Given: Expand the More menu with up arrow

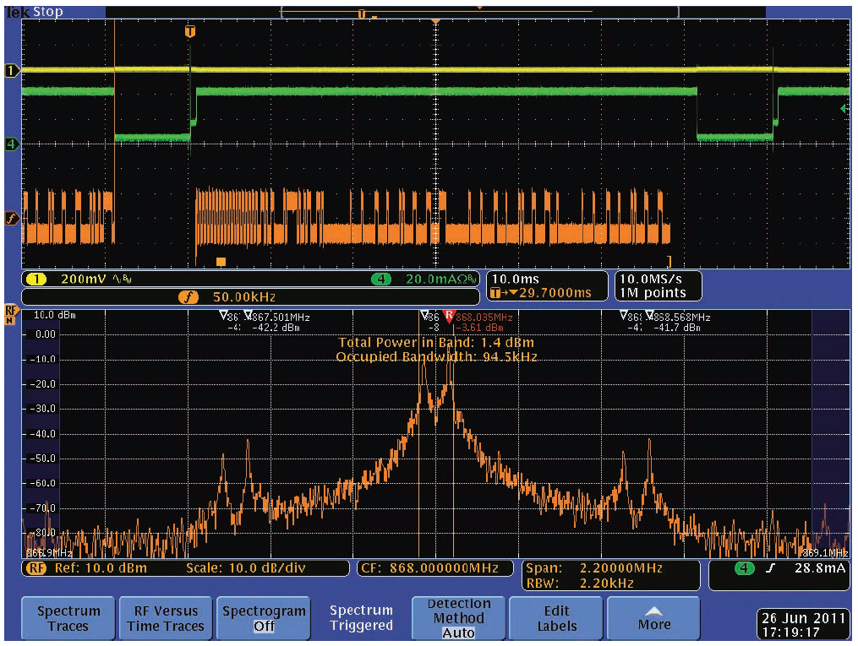Looking at the screenshot, I should click(653, 618).
